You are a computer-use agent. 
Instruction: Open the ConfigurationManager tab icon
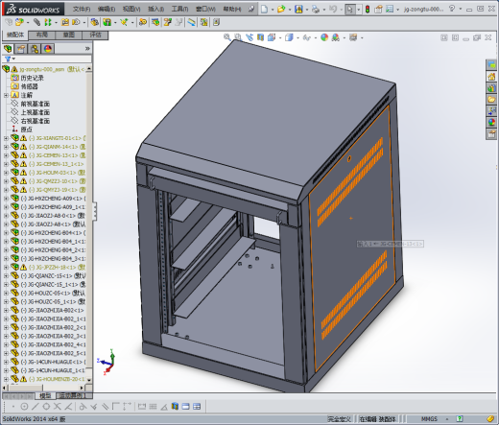(35, 49)
